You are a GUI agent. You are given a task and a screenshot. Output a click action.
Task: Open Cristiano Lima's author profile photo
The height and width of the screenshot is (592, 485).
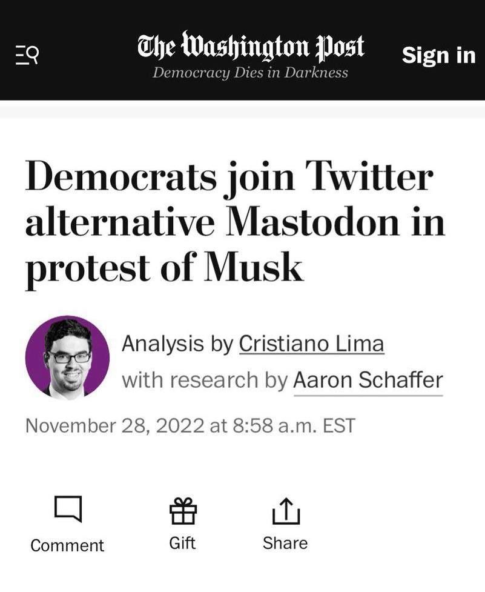click(67, 358)
